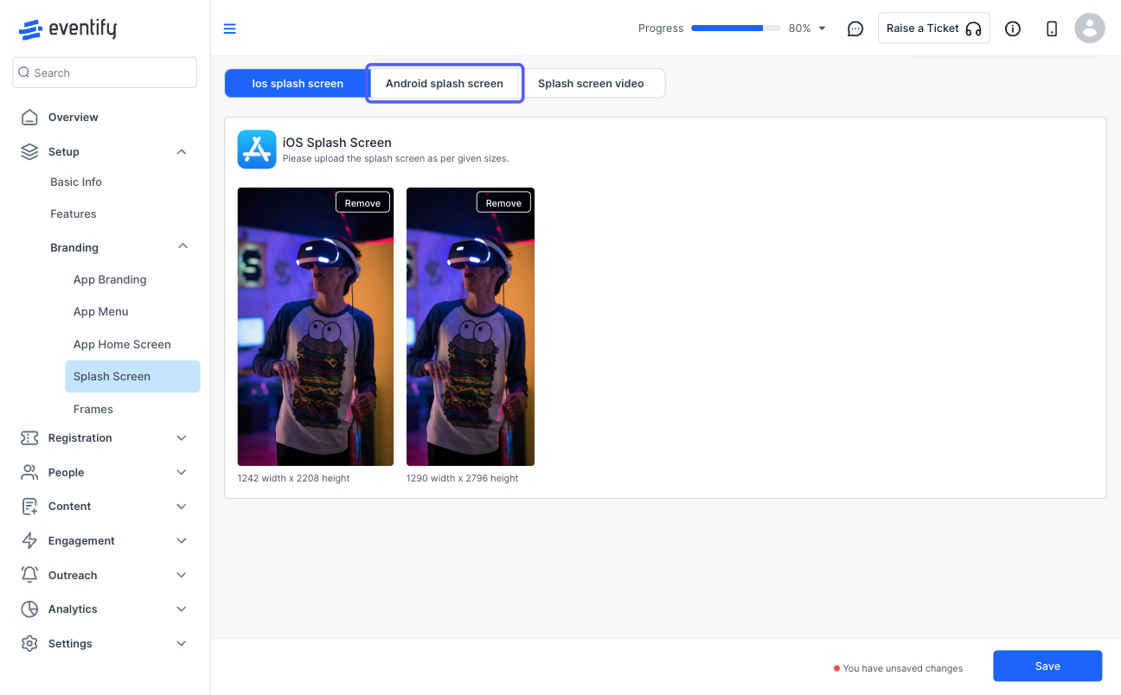The height and width of the screenshot is (695, 1121).
Task: Go to Features menu item
Action: [74, 214]
